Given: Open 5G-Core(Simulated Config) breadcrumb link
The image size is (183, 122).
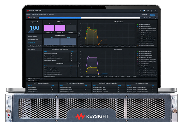Looking at the screenshot, I should coord(39,14).
